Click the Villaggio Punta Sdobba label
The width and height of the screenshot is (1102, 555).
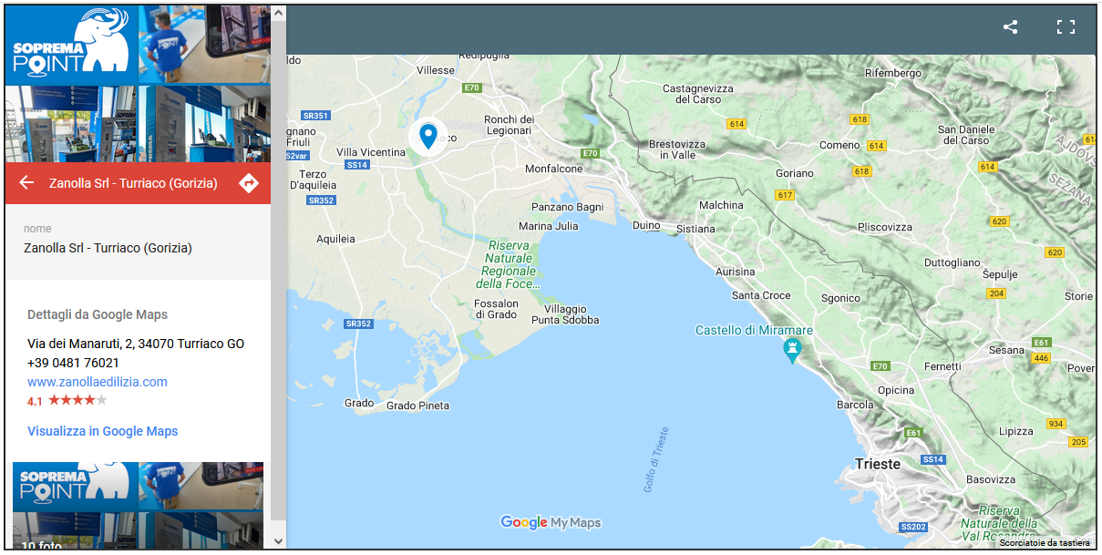point(565,314)
